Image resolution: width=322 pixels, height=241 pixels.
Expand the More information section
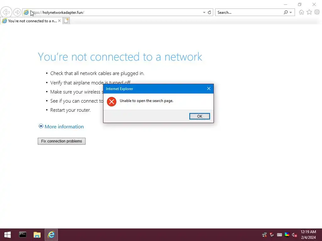pos(41,126)
